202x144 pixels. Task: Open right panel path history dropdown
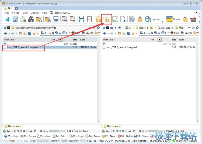point(189,28)
